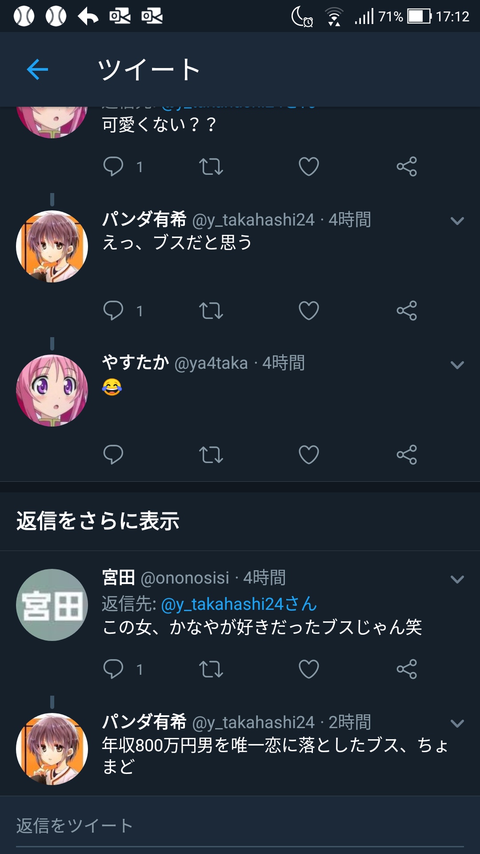Reply to the 可愛くない？？ tweet
The image size is (480, 854).
tap(113, 167)
